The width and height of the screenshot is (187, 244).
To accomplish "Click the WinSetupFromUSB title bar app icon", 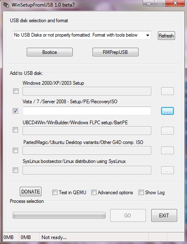I will pyautogui.click(x=6, y=5).
